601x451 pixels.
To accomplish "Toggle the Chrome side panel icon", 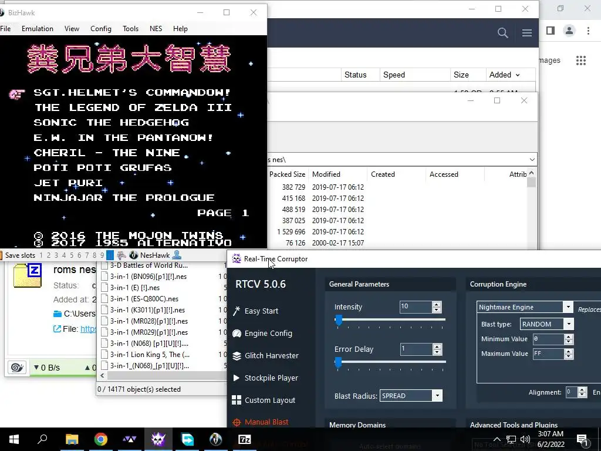I will 551,31.
